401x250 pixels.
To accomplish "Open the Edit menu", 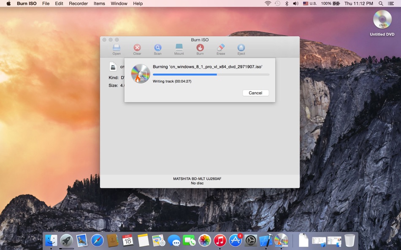I will (x=59, y=3).
